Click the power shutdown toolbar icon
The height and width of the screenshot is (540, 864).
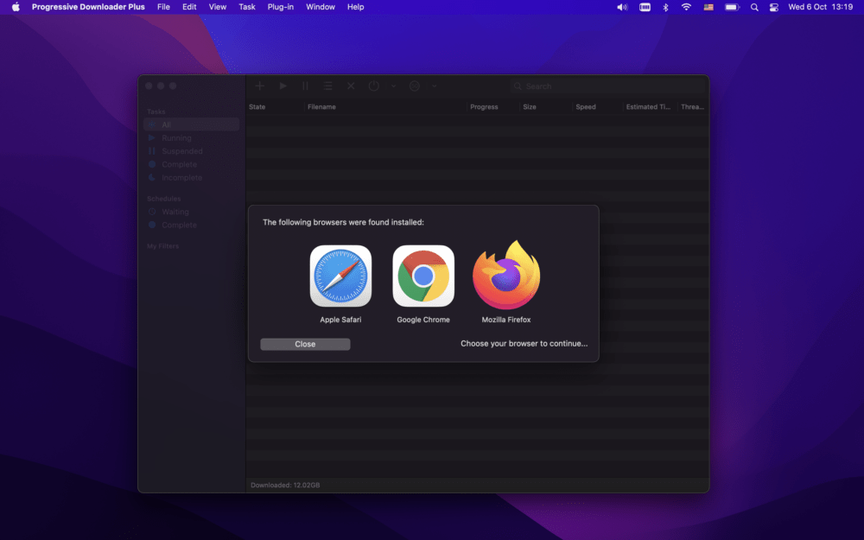tap(373, 86)
